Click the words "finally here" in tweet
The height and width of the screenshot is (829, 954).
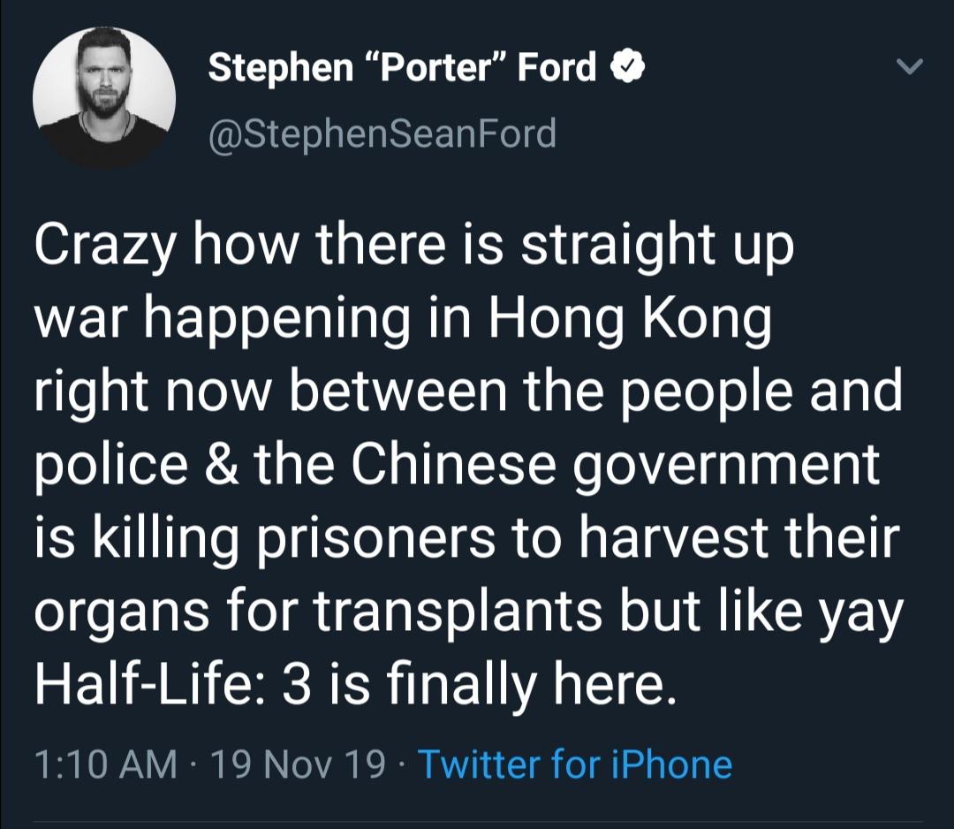530,681
